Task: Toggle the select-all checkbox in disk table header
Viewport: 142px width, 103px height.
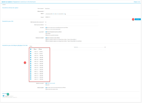Action: [x=31, y=49]
